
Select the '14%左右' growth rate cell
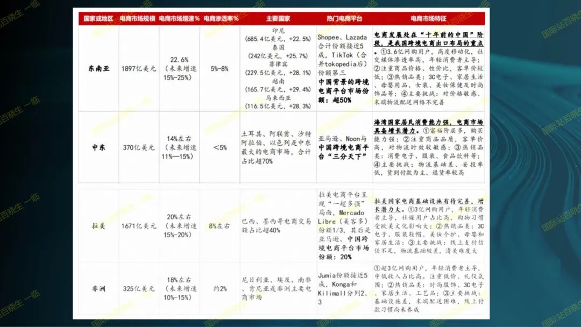point(179,147)
